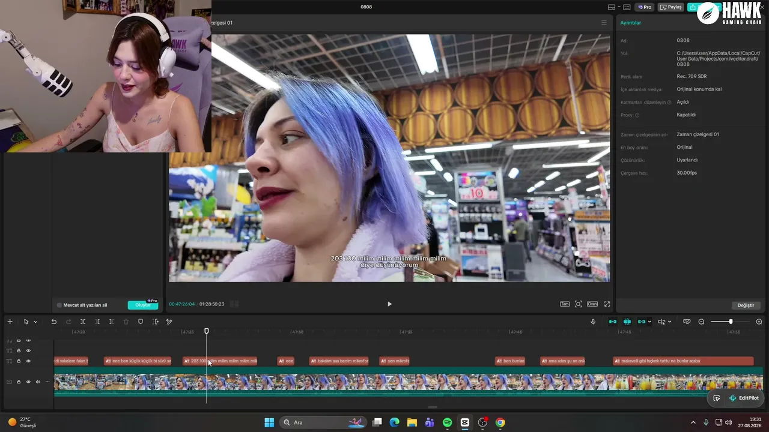Click the monitor icon left of zoom-out
The width and height of the screenshot is (769, 432).
687,322
